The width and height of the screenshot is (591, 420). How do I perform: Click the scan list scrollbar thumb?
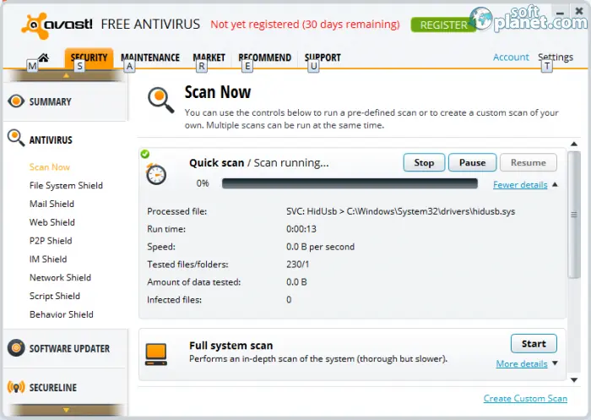(574, 215)
